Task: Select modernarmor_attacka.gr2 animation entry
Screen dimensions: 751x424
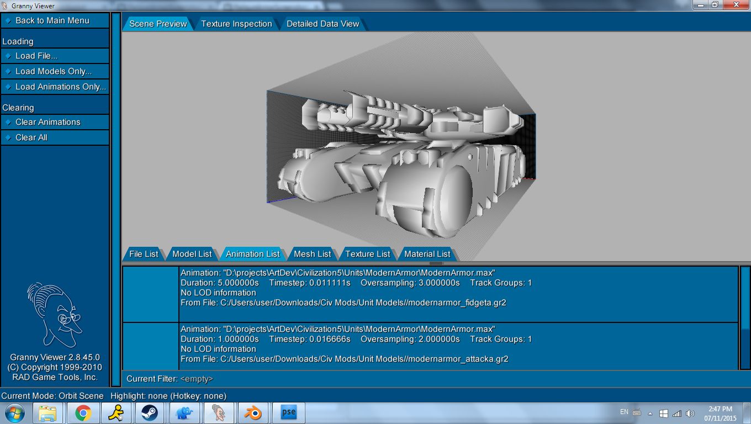Action: point(430,346)
